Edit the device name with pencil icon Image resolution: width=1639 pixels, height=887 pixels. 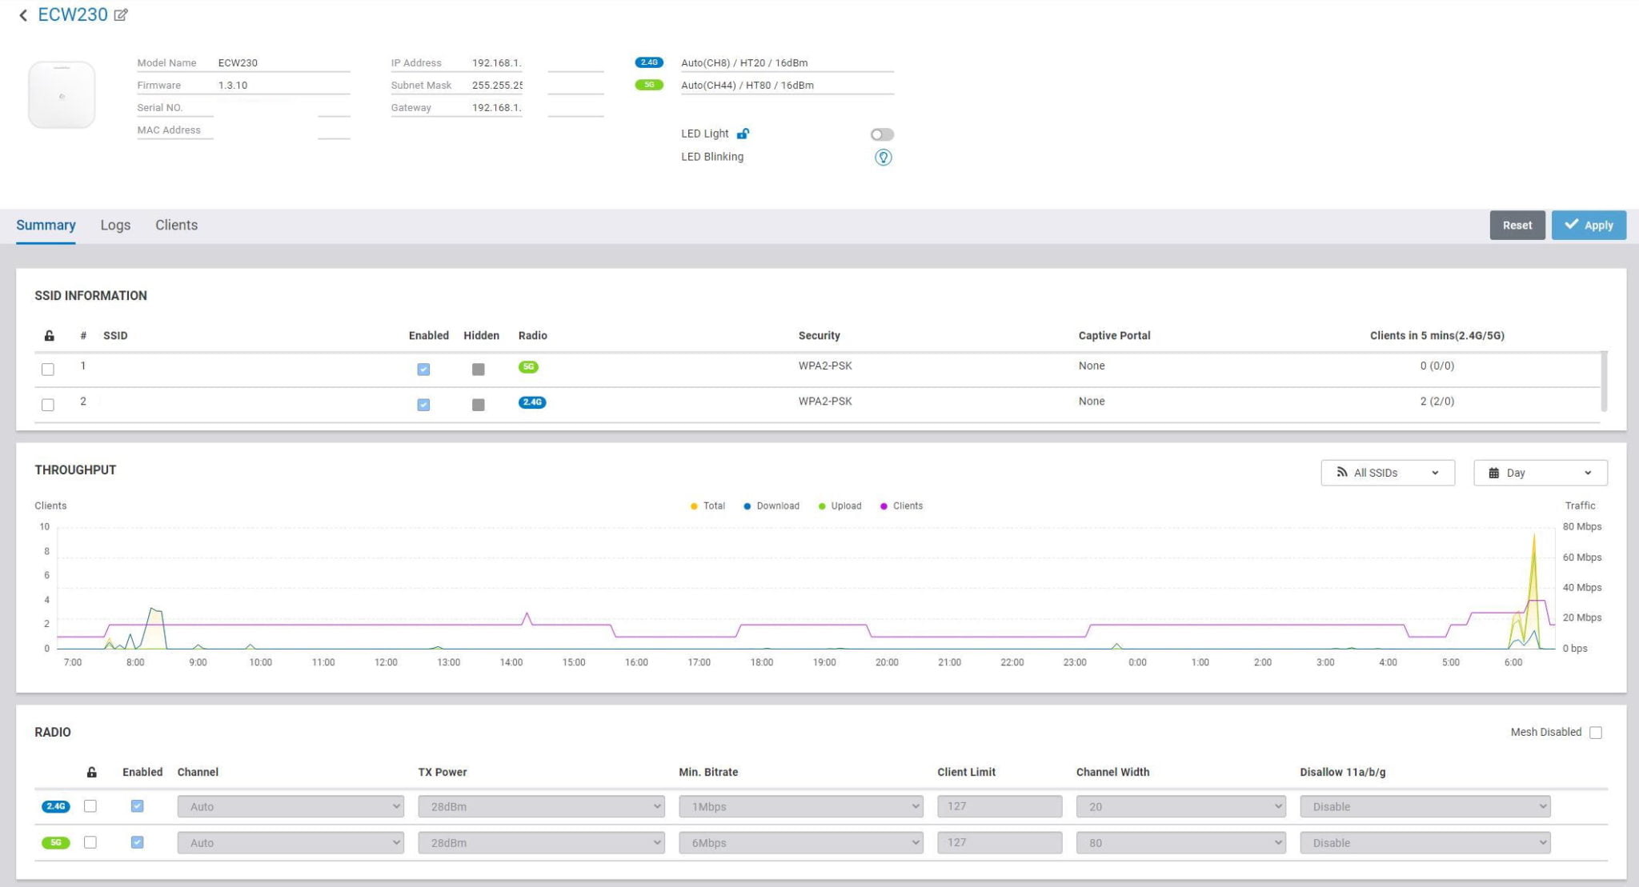click(x=121, y=14)
